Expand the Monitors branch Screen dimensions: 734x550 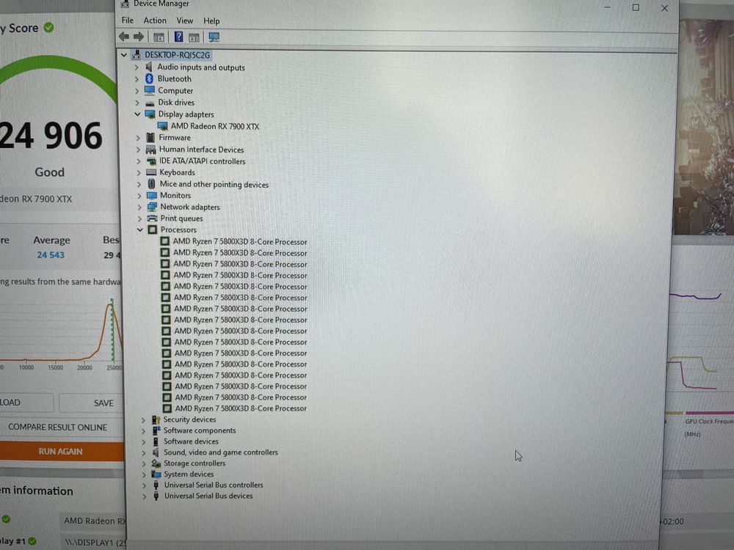tap(139, 196)
